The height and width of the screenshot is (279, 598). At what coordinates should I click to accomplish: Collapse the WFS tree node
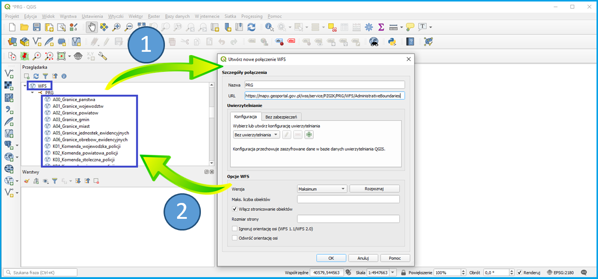click(25, 86)
